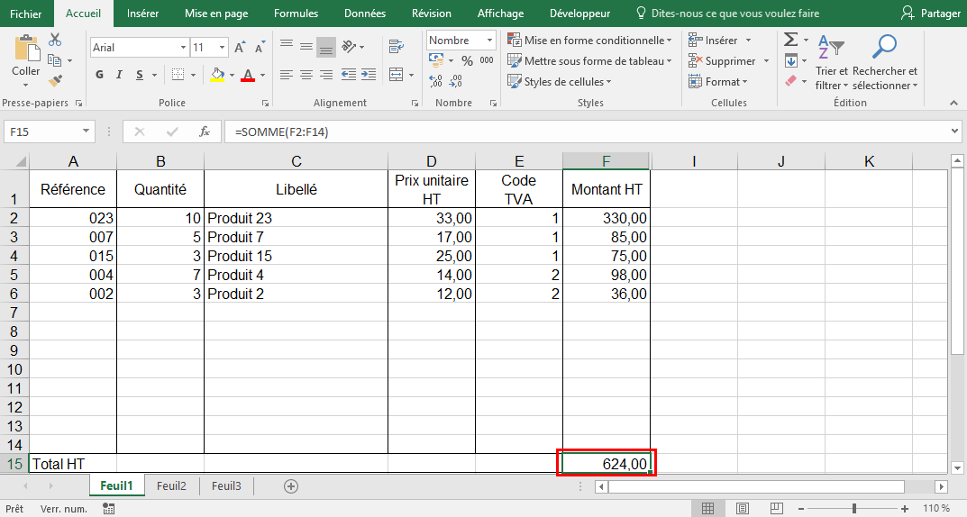The width and height of the screenshot is (967, 517).
Task: Toggle italic I formatting
Action: pos(119,75)
